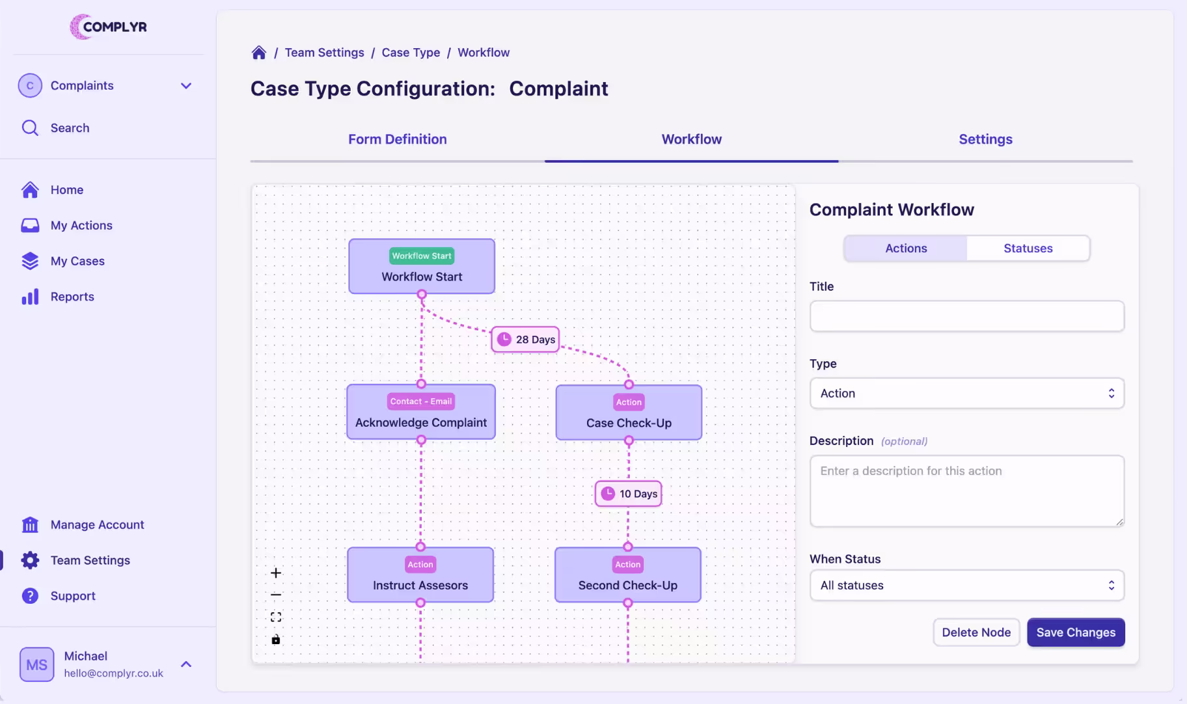The image size is (1187, 704).
Task: Click the Search label in sidebar
Action: tap(70, 128)
